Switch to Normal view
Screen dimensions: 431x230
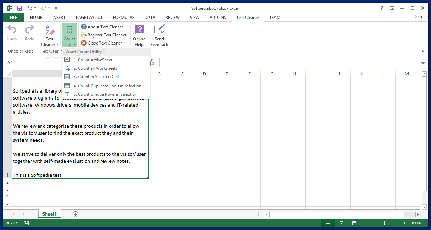coord(328,223)
